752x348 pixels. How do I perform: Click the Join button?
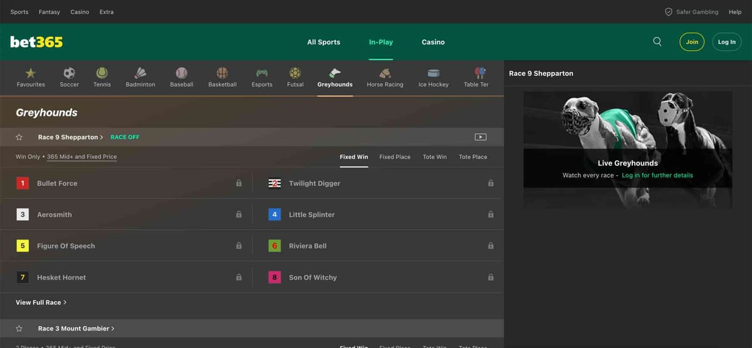(692, 42)
